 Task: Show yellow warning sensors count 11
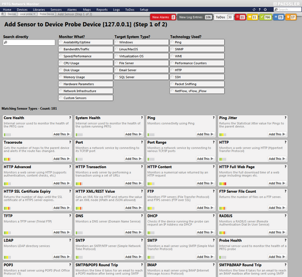[252, 17]
